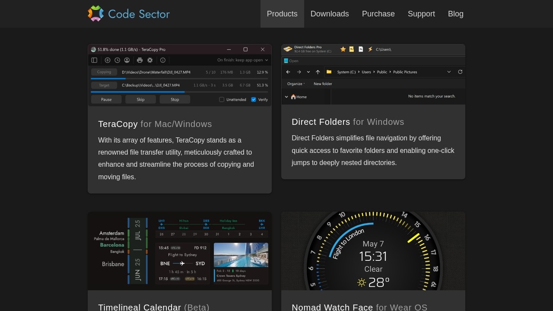Screen dimensions: 553x311
Task: Click the New folder button
Action: coord(323,84)
